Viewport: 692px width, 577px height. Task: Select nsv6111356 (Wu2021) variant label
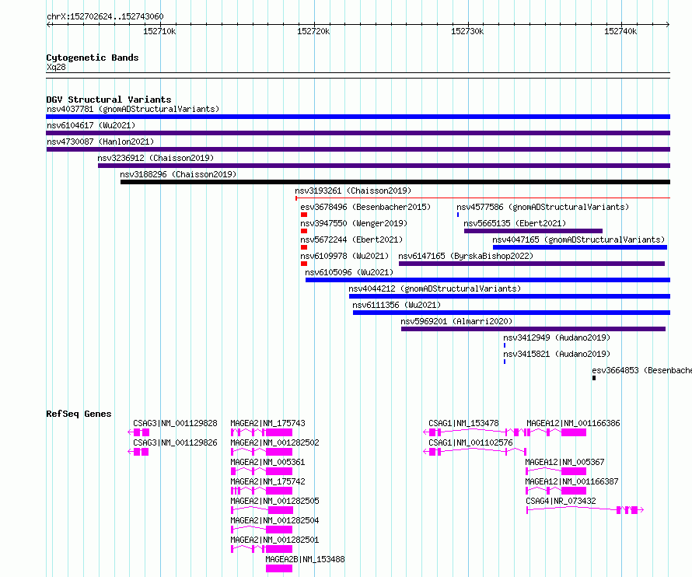[x=397, y=305]
